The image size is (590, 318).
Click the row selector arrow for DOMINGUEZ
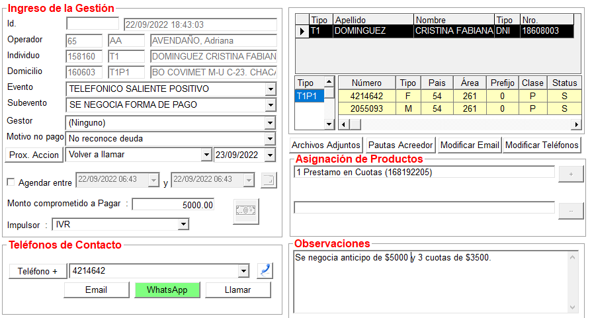[302, 31]
